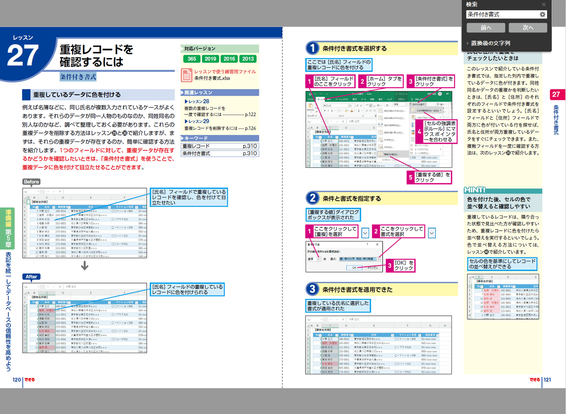Click the heading 重複しているデータに色を付ける
Viewport: 566px width, 414px height.
[x=77, y=94]
